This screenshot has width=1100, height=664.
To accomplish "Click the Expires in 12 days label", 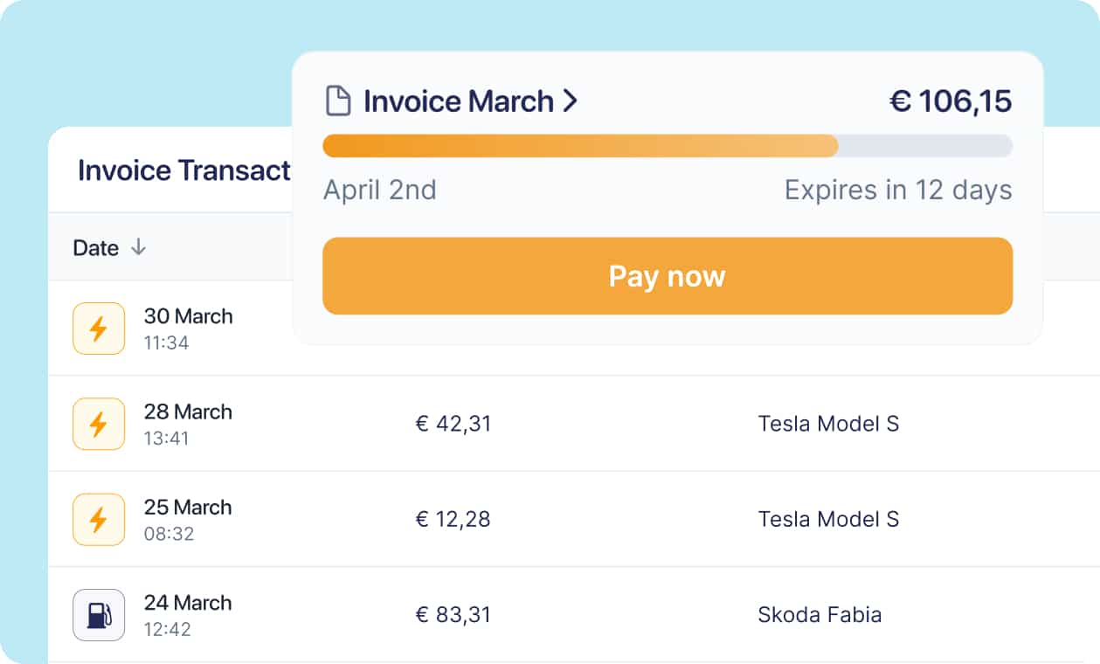I will (897, 190).
